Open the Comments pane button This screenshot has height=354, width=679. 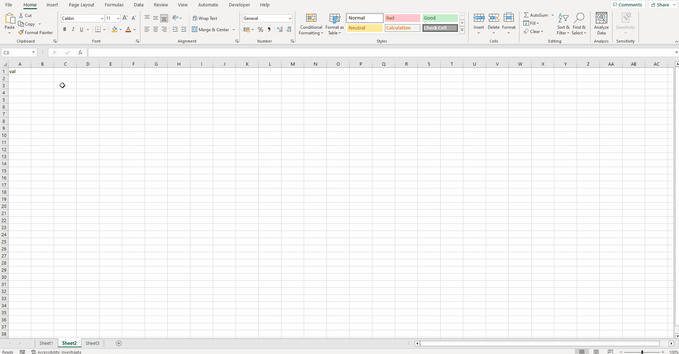(x=627, y=5)
